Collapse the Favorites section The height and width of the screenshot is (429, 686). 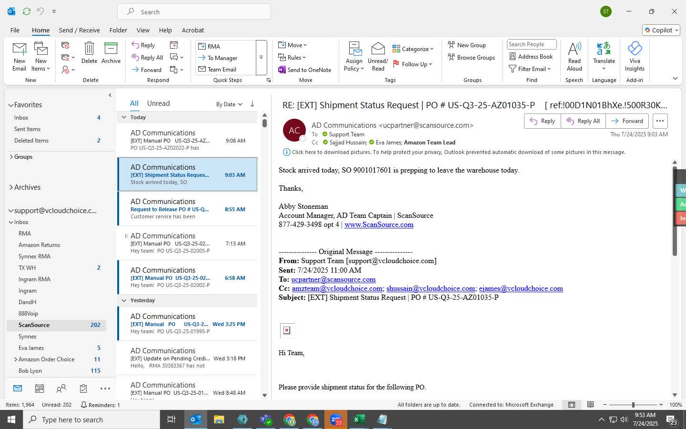11,105
